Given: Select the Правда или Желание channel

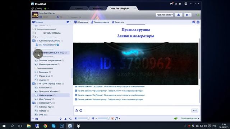Looking at the screenshot, I should click(48, 91).
